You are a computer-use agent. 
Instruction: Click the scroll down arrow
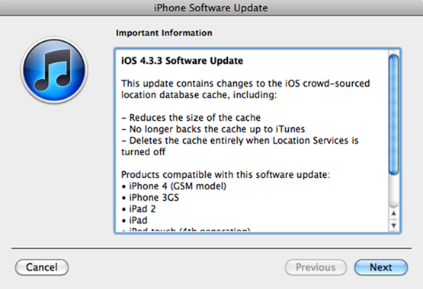coord(393,225)
